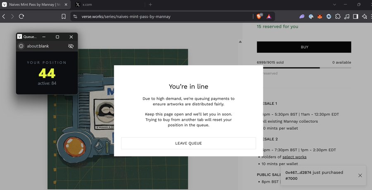Screen dimensions: 372x190
Task: Close the Naives Mint Pass tab
Action: pos(66,5)
